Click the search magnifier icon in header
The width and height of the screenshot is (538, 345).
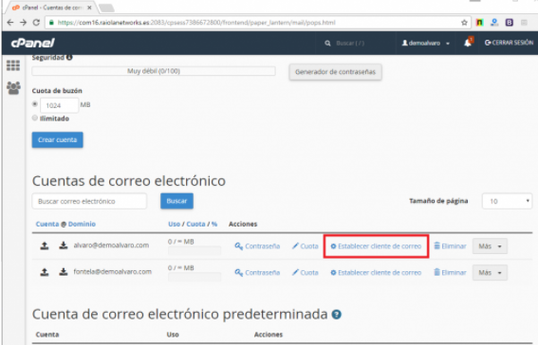click(327, 44)
